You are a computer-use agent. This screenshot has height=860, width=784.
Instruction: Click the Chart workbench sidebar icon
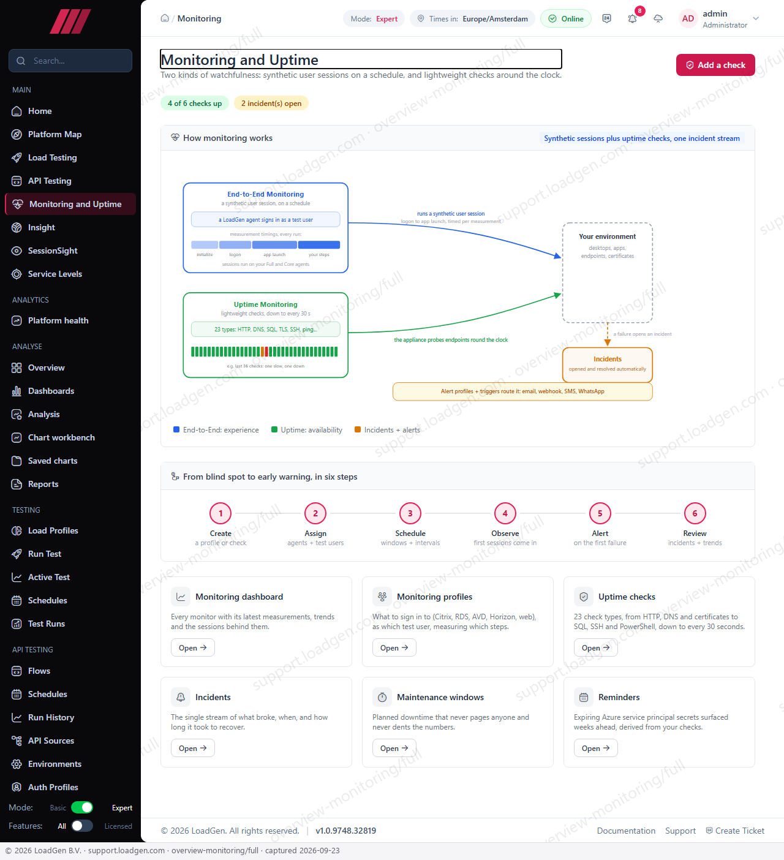point(17,437)
